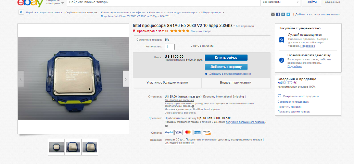Viewport: 354px width, 164px height.
Task: Expand Покупки по категориям menu
Action: pos(55,2)
